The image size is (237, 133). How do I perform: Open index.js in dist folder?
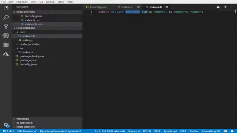coord(47,40)
